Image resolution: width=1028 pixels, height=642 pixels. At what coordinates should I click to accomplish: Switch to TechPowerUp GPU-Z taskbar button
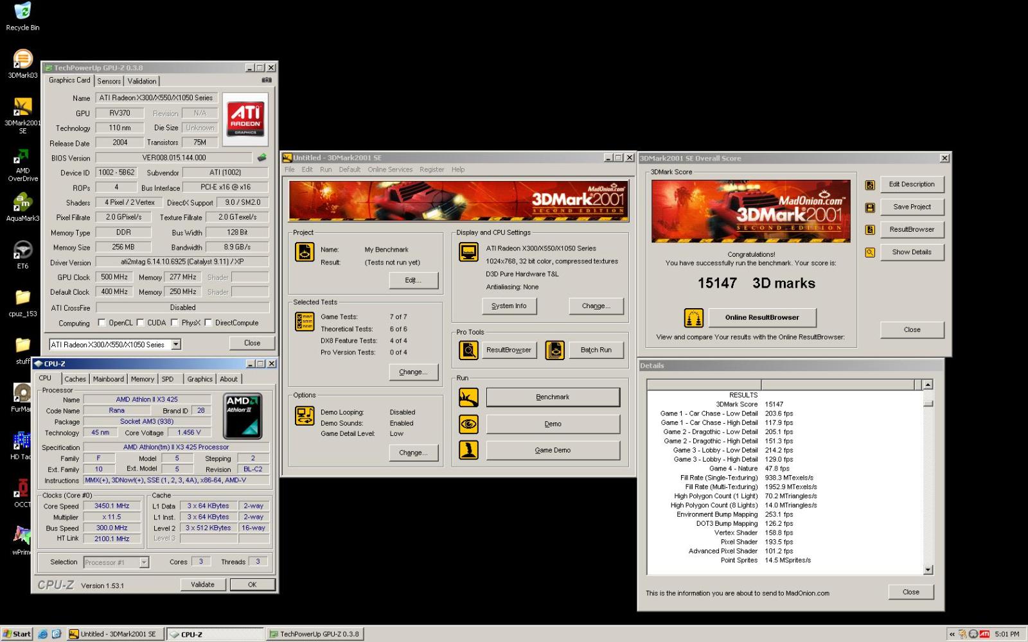(315, 634)
